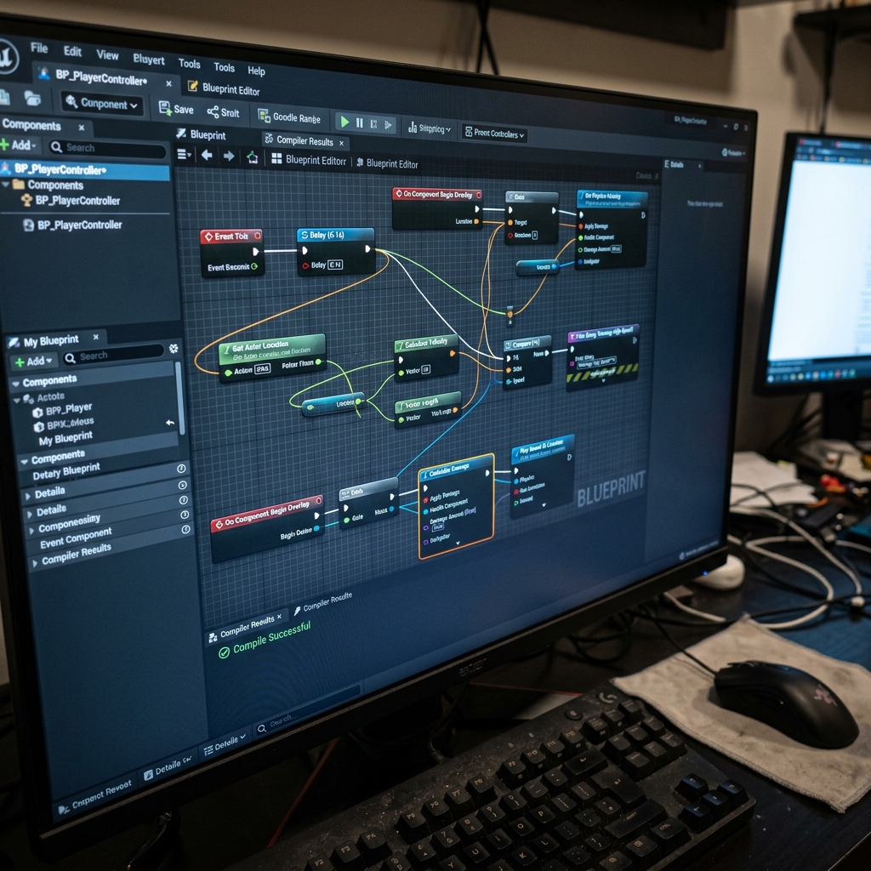
Task: Click the forward navigation arrow above graph
Action: 228,157
